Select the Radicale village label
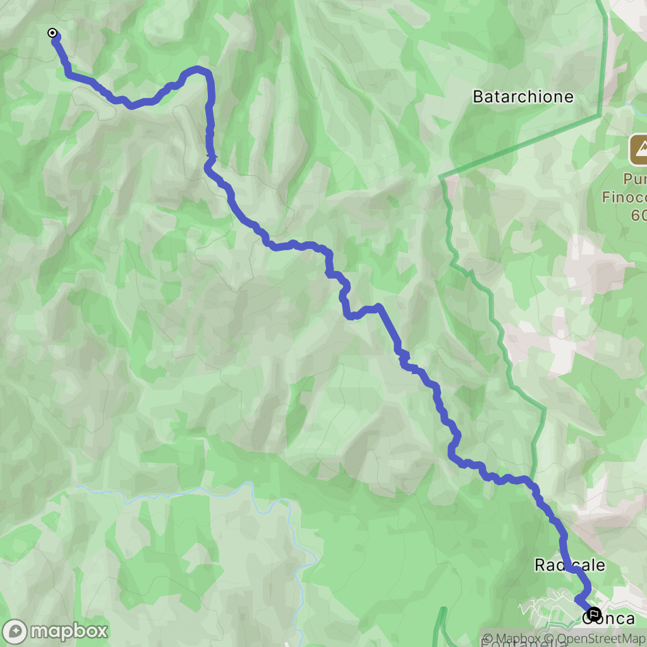Image resolution: width=647 pixels, height=647 pixels. click(570, 565)
